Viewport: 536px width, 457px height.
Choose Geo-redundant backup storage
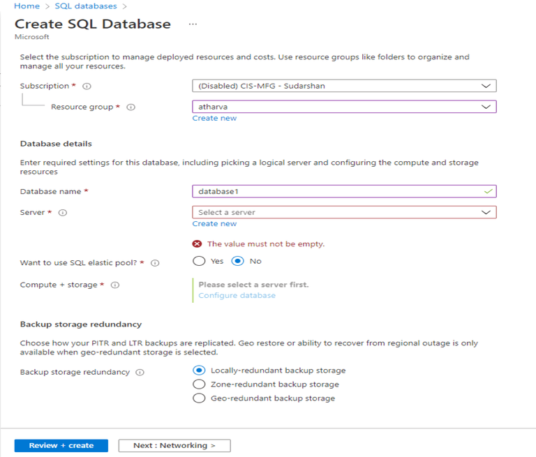[199, 398]
